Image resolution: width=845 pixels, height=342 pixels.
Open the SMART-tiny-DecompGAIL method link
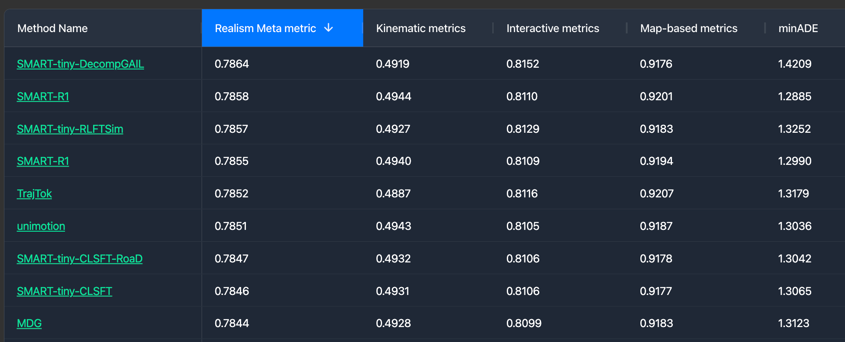pos(80,64)
